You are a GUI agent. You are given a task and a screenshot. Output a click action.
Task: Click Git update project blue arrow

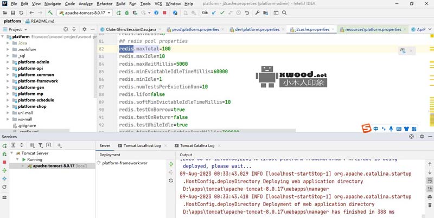(214, 12)
